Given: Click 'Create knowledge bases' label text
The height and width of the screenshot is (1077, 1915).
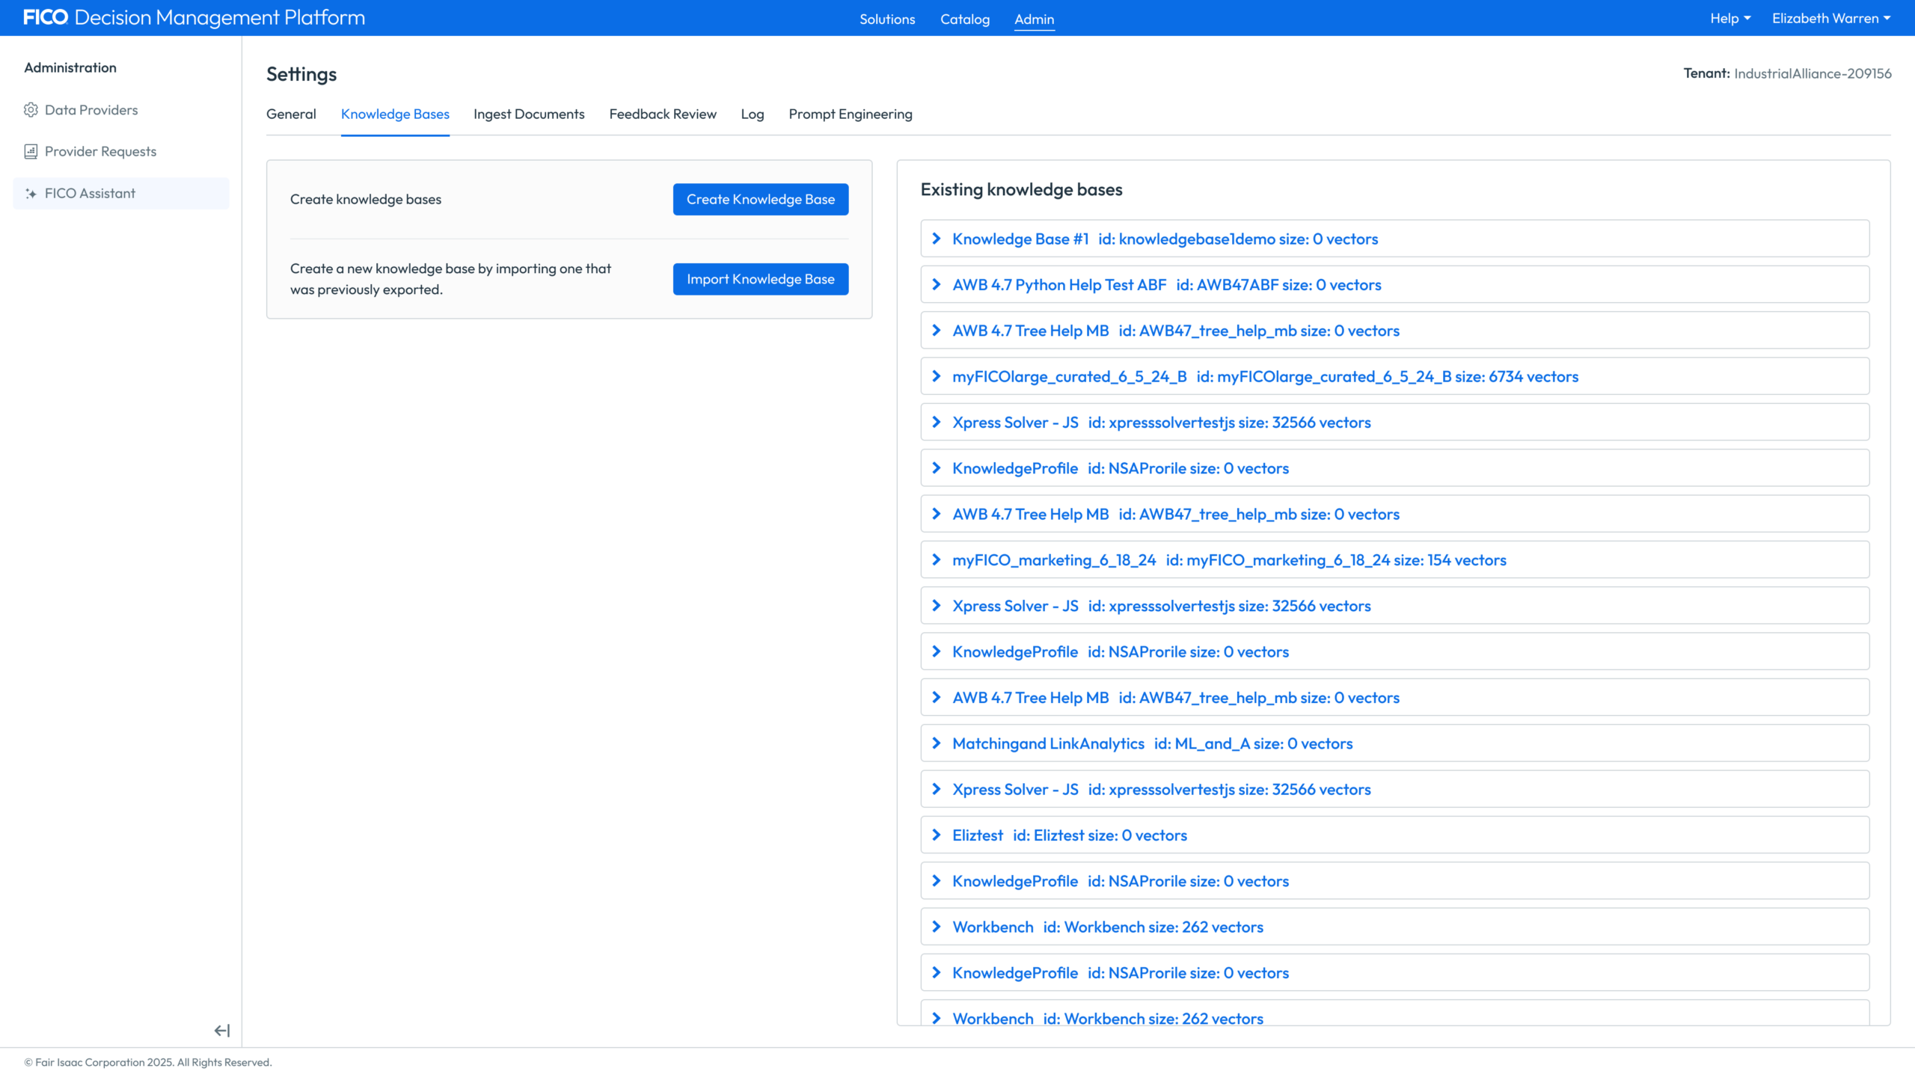Looking at the screenshot, I should (x=366, y=199).
